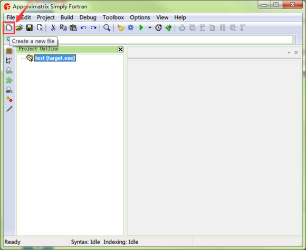Click the search field below the toolbar
This screenshot has height=250, width=306.
point(175,40)
